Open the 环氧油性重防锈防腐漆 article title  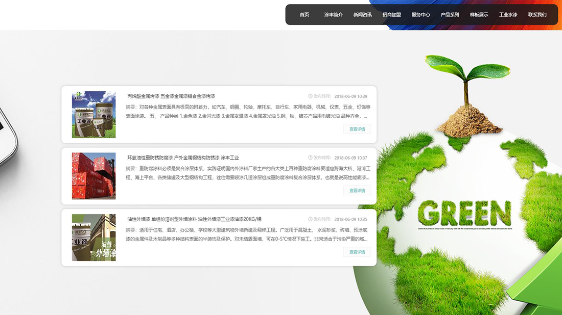click(182, 158)
